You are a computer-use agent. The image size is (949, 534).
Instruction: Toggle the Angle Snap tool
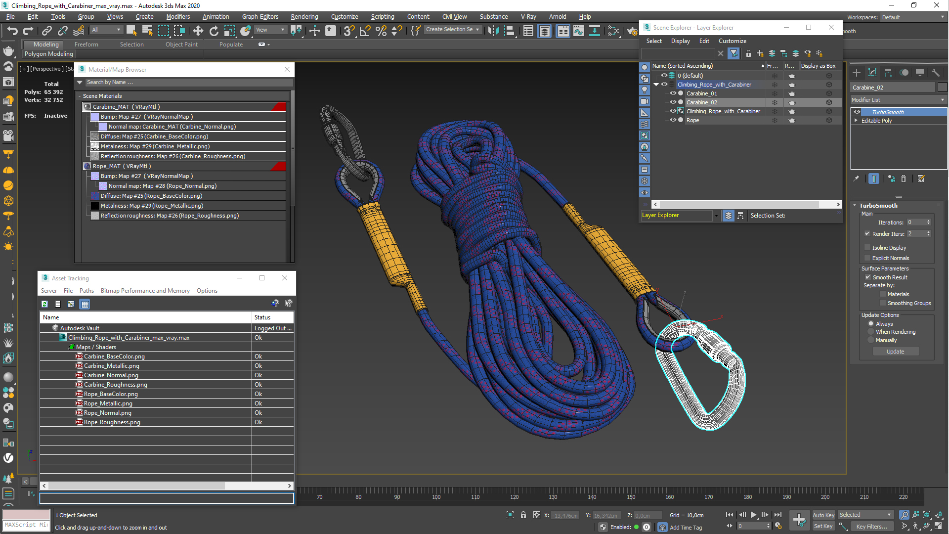[365, 31]
